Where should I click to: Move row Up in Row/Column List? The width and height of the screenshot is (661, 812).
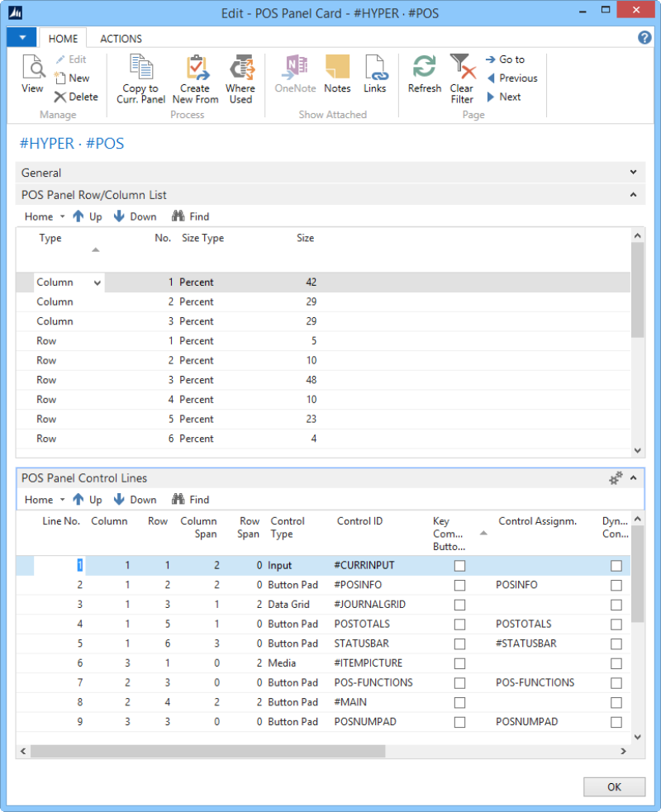pos(88,216)
